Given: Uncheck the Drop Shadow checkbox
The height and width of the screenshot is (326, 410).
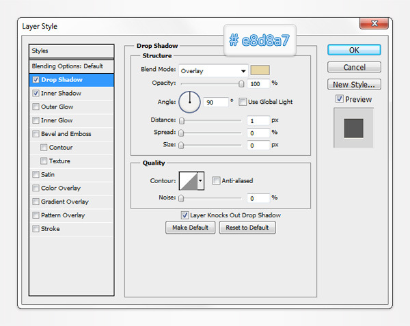Looking at the screenshot, I should click(x=36, y=80).
